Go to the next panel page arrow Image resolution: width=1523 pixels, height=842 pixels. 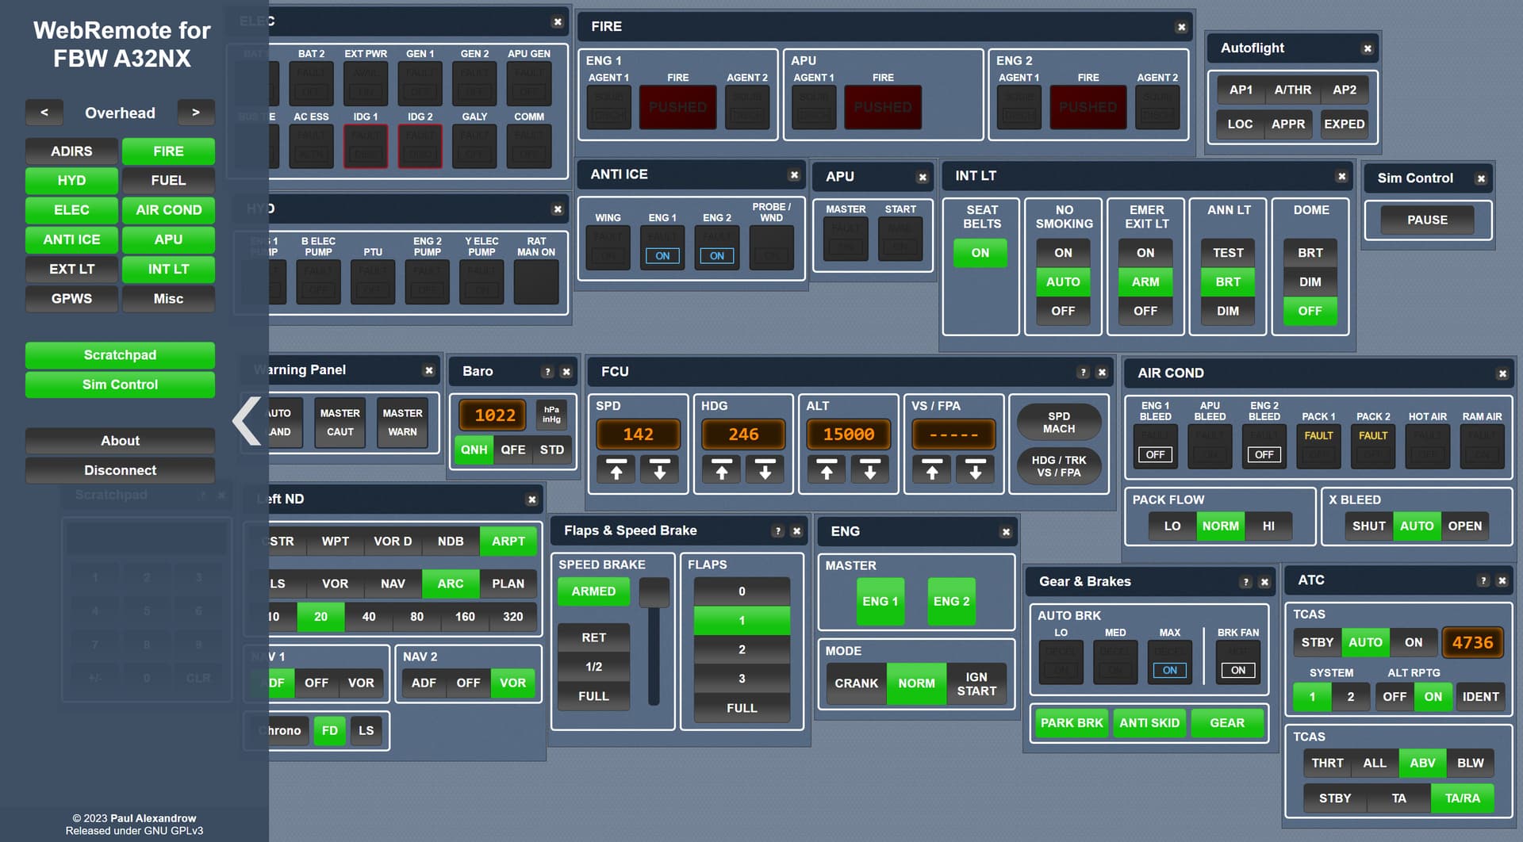coord(196,113)
